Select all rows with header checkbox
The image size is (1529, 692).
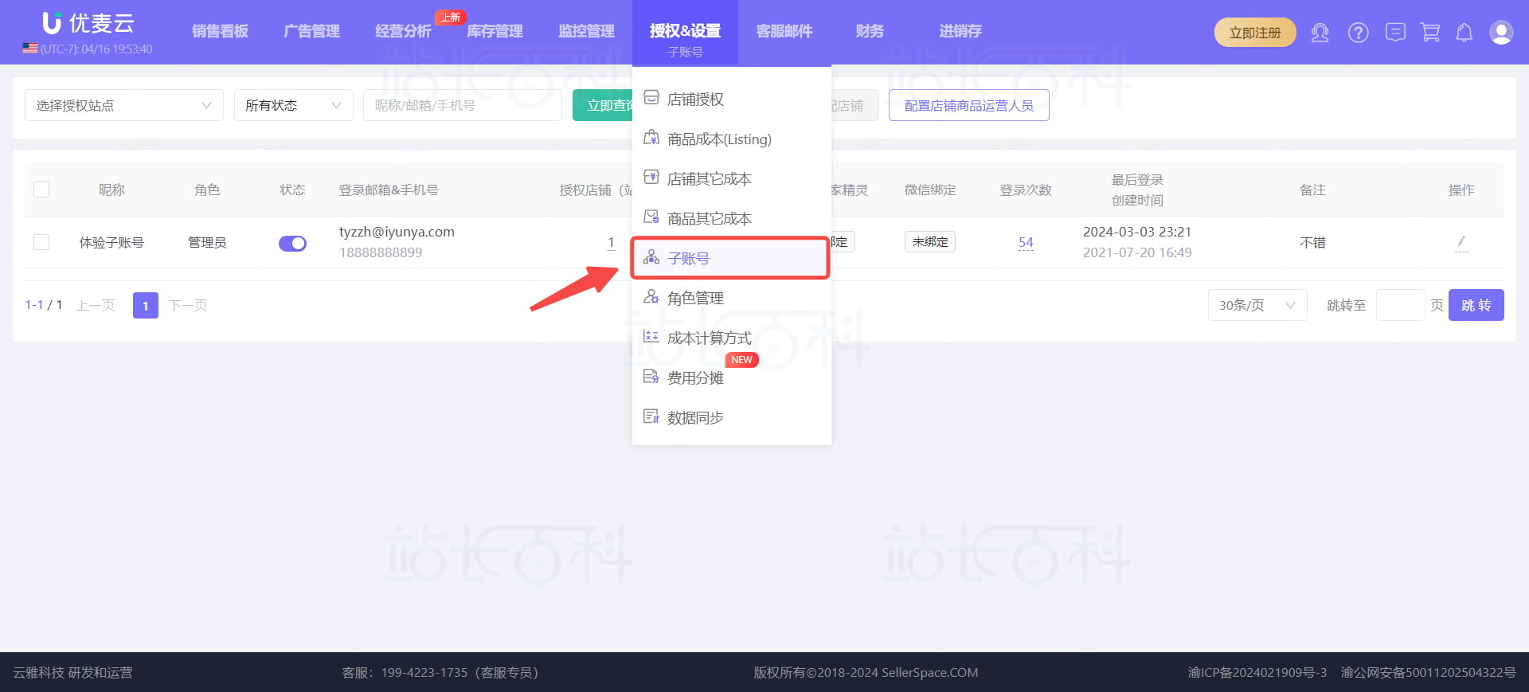pyautogui.click(x=41, y=190)
